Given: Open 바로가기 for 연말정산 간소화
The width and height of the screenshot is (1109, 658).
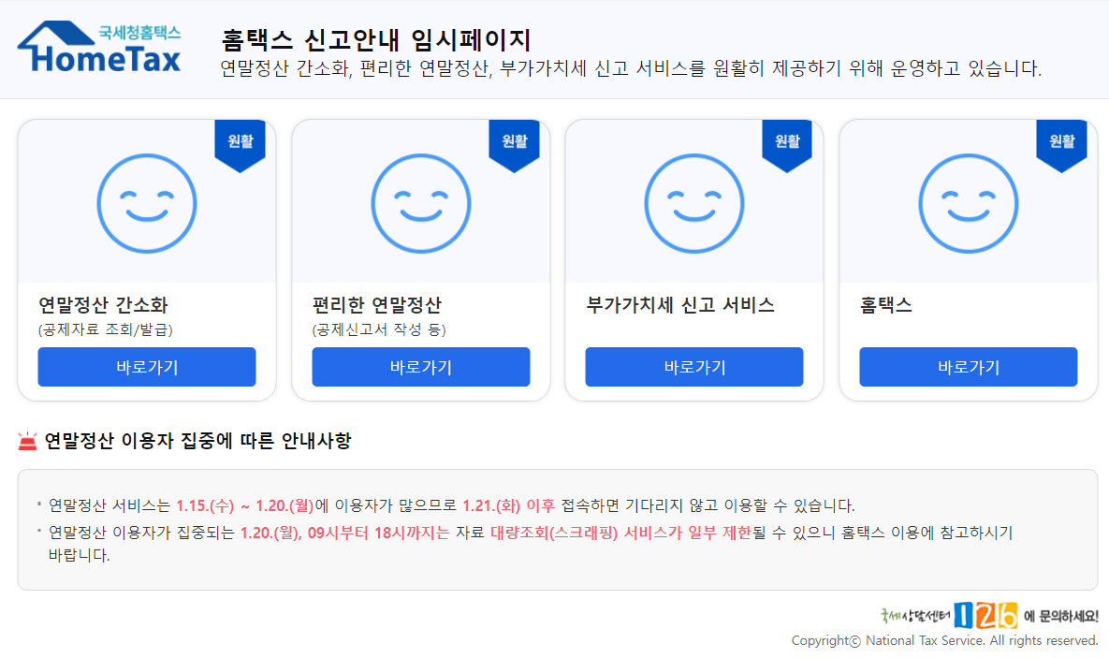Looking at the screenshot, I should point(147,367).
